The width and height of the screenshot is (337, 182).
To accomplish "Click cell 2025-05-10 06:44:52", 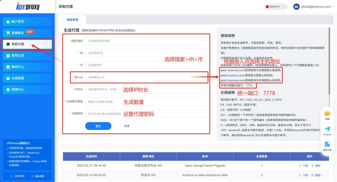I will pos(91,175).
